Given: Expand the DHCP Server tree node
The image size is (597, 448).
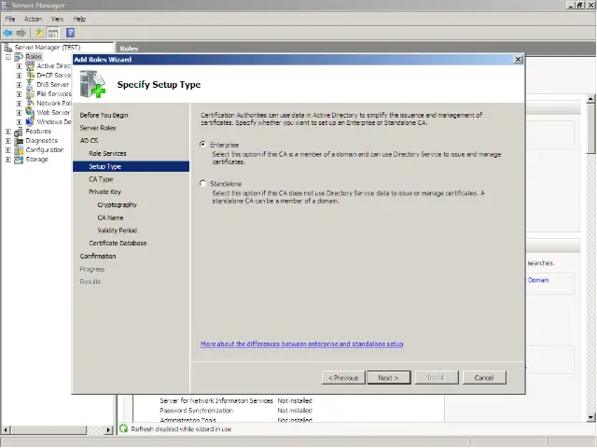Looking at the screenshot, I should coord(19,76).
